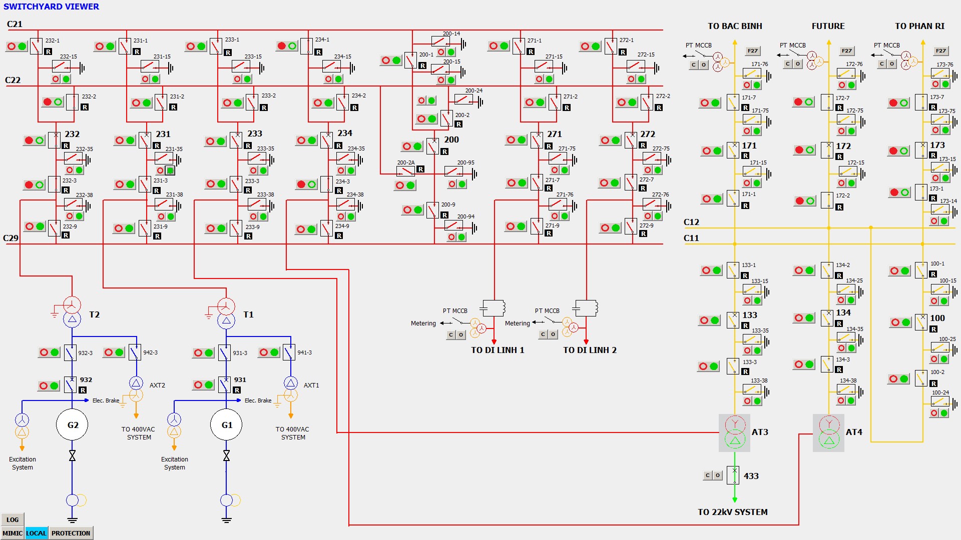Select the LOCAL mode tab
Screen dimensions: 961x540
36,533
